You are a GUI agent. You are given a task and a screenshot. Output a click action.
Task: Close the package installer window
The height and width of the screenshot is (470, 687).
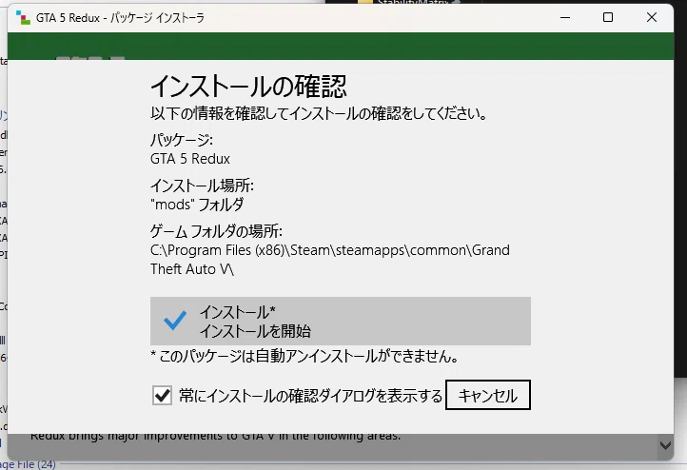[x=652, y=17]
